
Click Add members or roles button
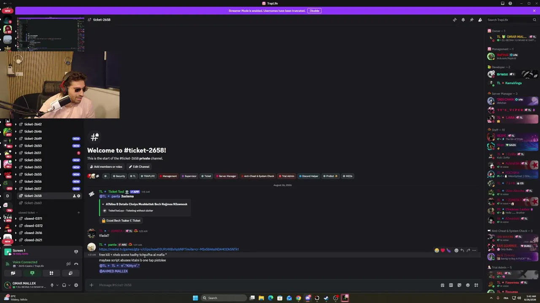[106, 167]
